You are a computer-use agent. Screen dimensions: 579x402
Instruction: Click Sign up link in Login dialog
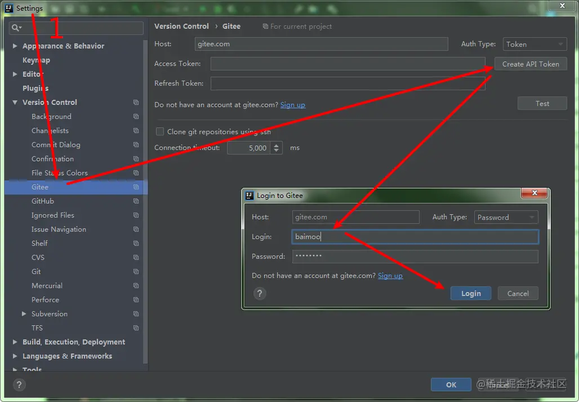click(x=390, y=276)
